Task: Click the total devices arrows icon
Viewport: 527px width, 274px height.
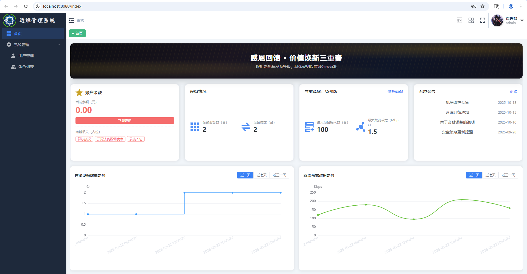Action: pyautogui.click(x=246, y=127)
